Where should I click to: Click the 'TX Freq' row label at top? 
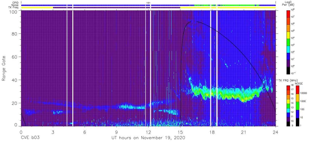click(14, 8)
